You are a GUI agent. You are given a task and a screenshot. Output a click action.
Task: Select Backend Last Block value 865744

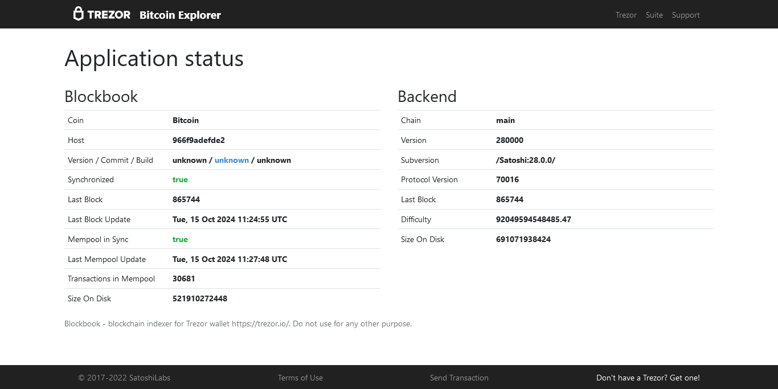coord(510,199)
